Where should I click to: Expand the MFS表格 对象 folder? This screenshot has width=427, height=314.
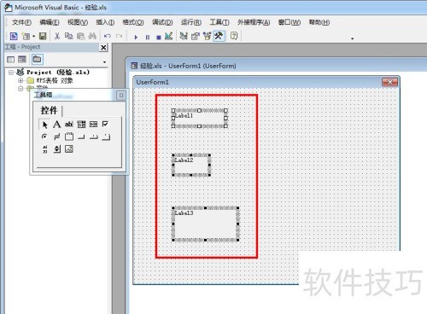point(20,80)
